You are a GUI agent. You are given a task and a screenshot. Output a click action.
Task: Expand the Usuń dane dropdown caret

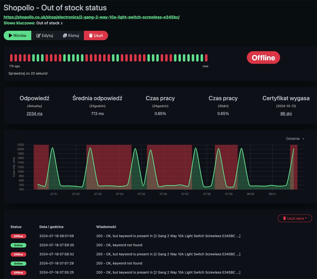pos(306,218)
